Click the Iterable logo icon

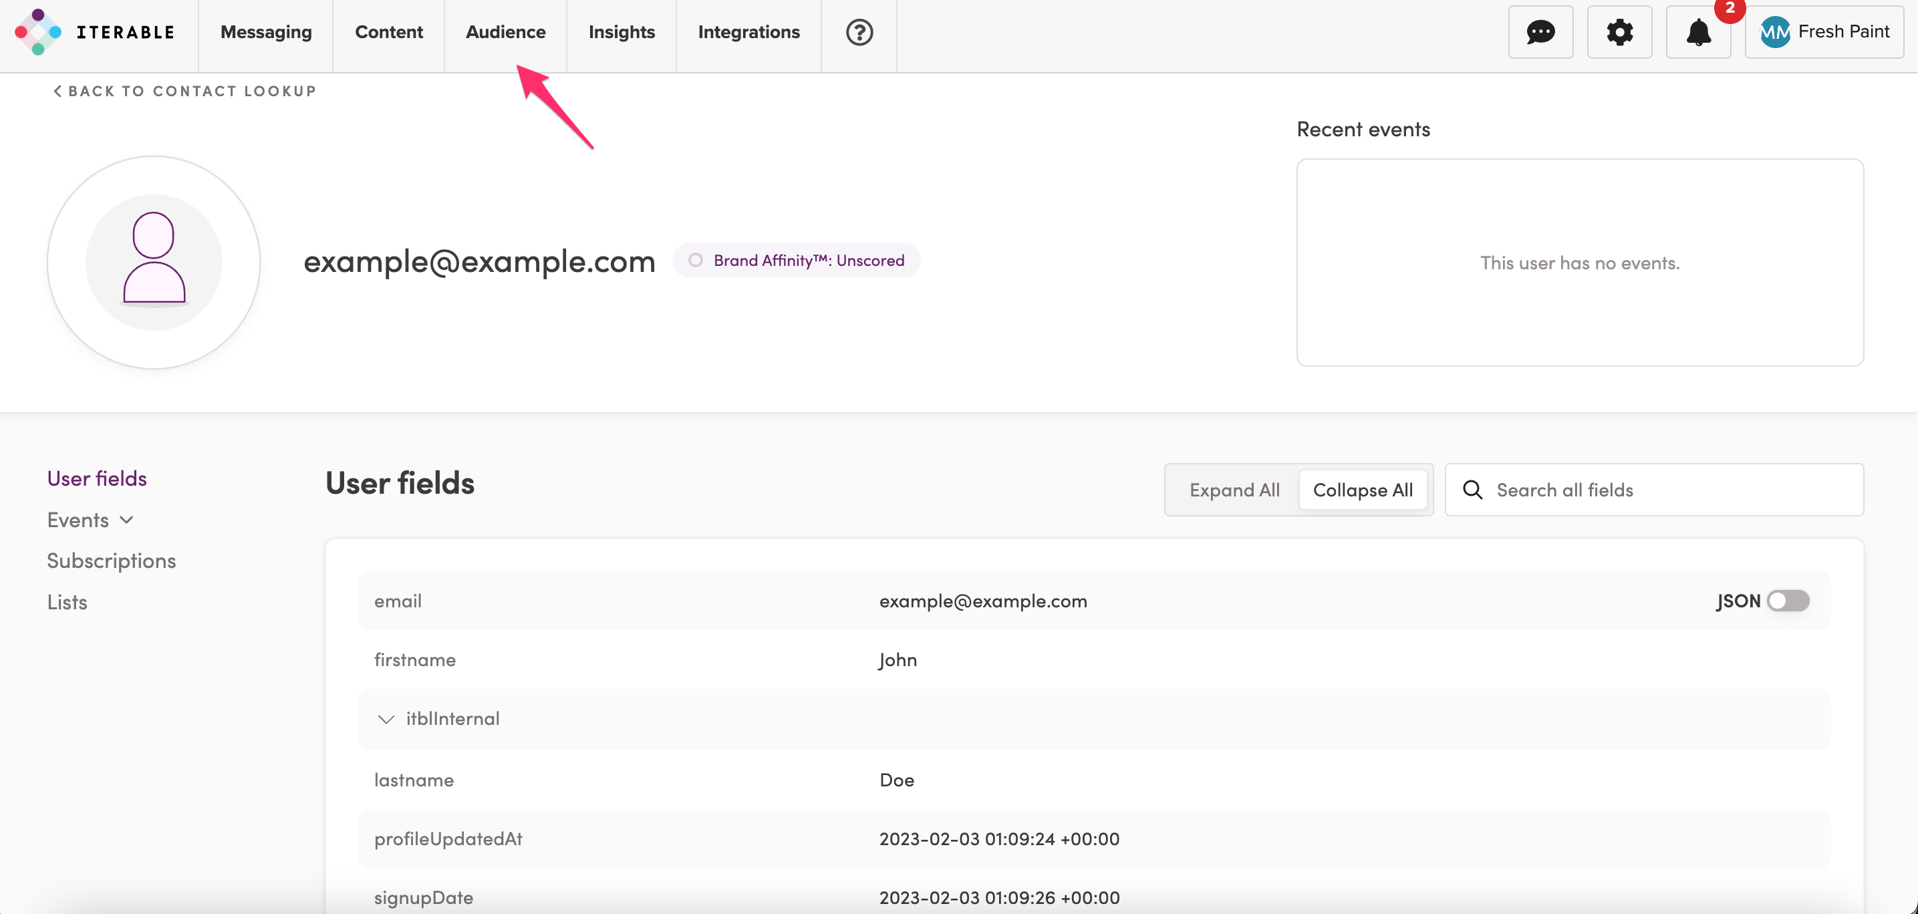(x=38, y=32)
